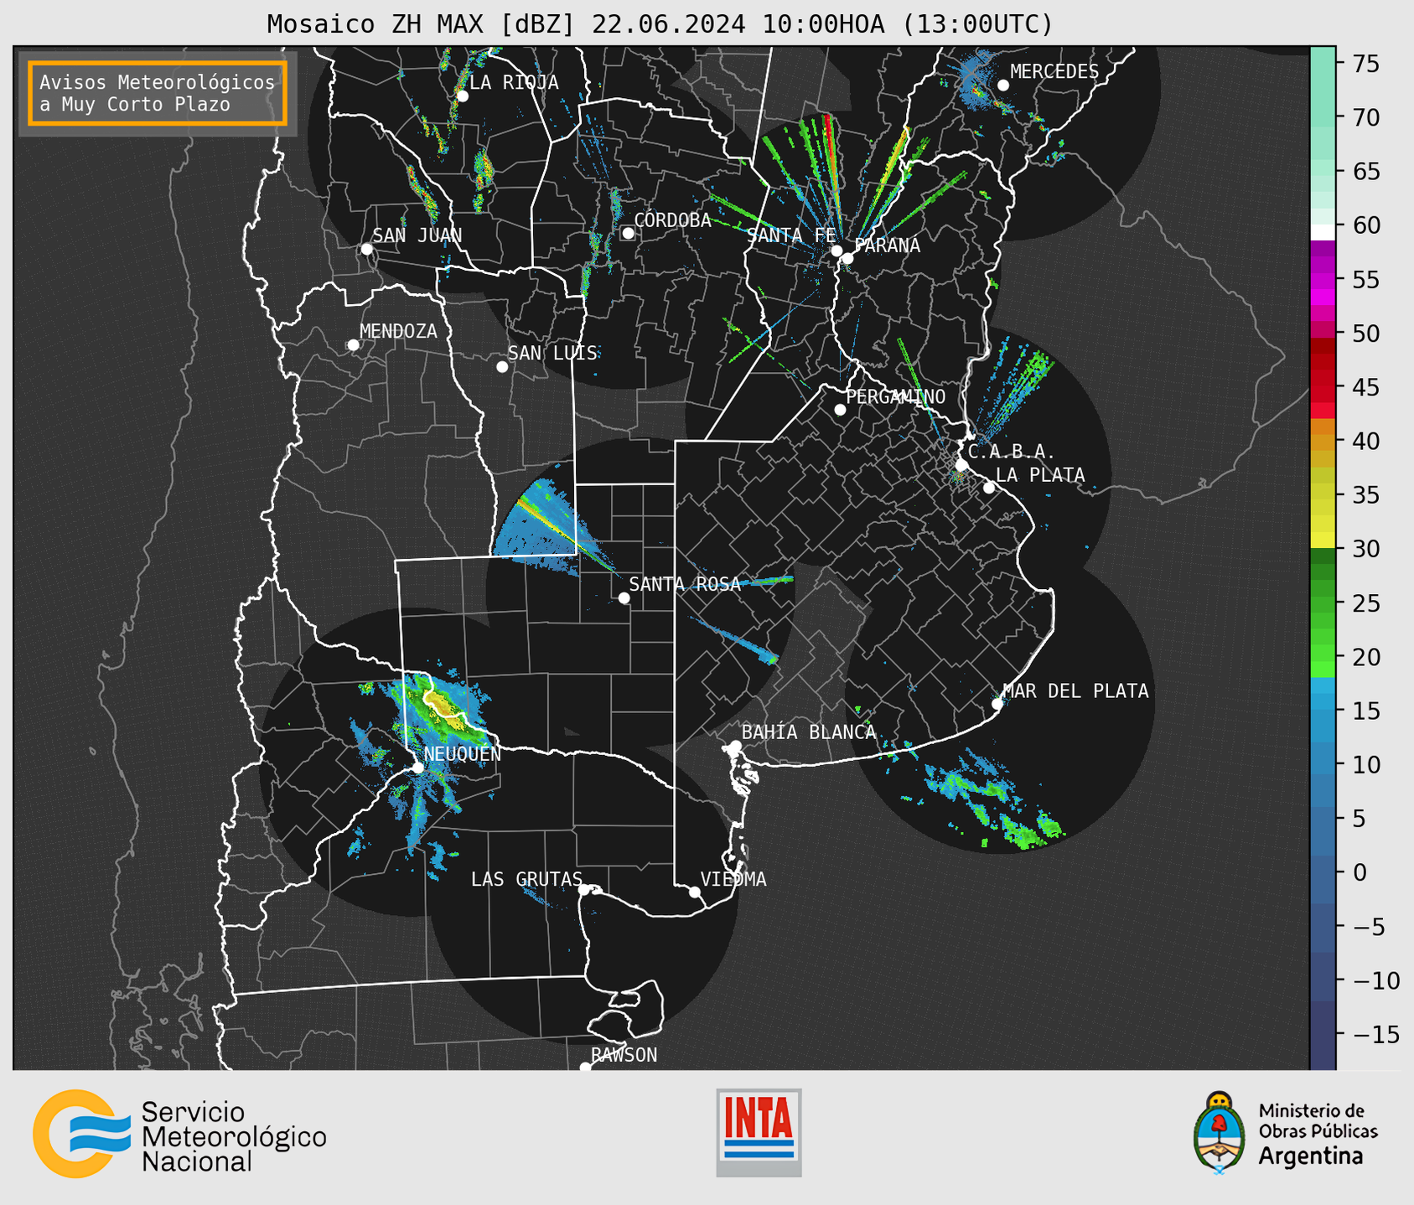Image resolution: width=1414 pixels, height=1205 pixels.
Task: Click the INTA logo
Action: point(759,1132)
